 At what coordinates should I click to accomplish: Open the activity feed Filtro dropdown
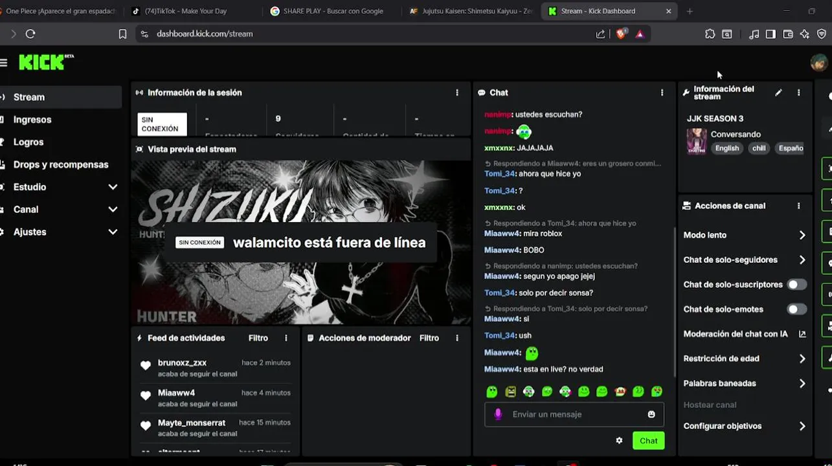click(258, 338)
